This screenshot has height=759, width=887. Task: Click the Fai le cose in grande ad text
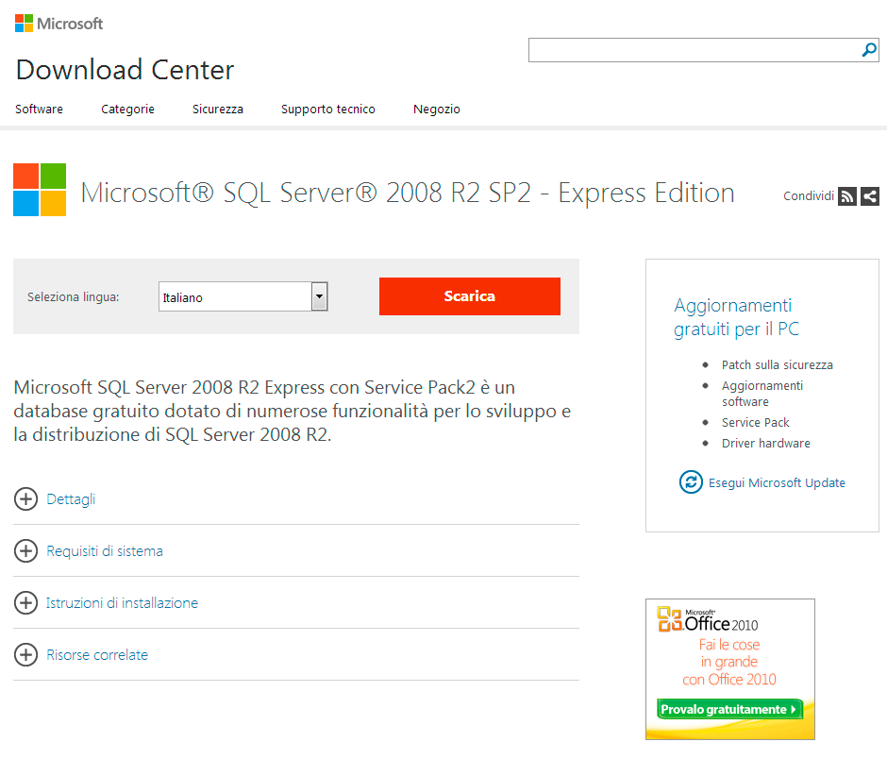click(729, 662)
